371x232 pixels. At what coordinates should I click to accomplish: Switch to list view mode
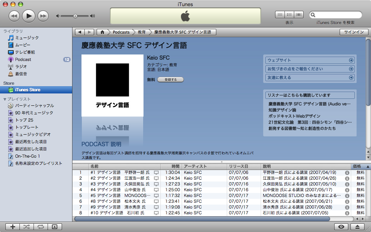point(280,15)
